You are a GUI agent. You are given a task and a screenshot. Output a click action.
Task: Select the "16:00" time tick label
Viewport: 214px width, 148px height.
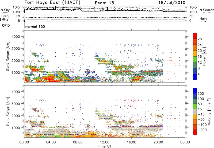131,142
